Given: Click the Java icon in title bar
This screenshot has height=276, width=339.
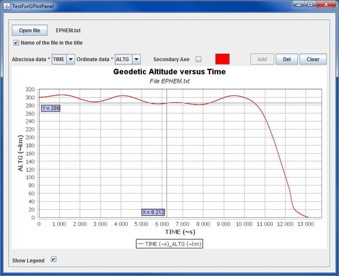Looking at the screenshot, I should 7,6.
